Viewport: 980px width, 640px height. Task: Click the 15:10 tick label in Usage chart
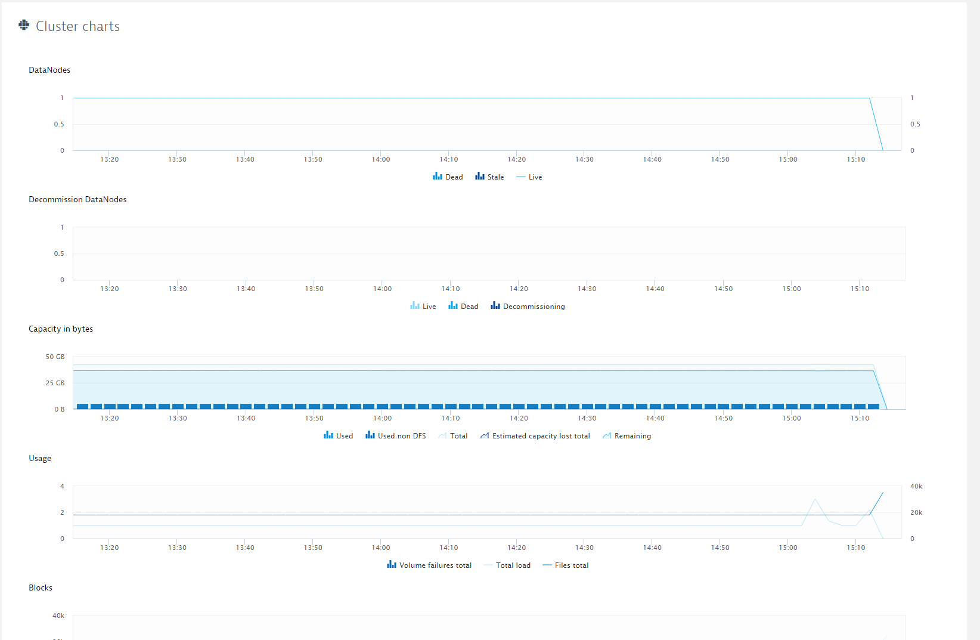[856, 548]
